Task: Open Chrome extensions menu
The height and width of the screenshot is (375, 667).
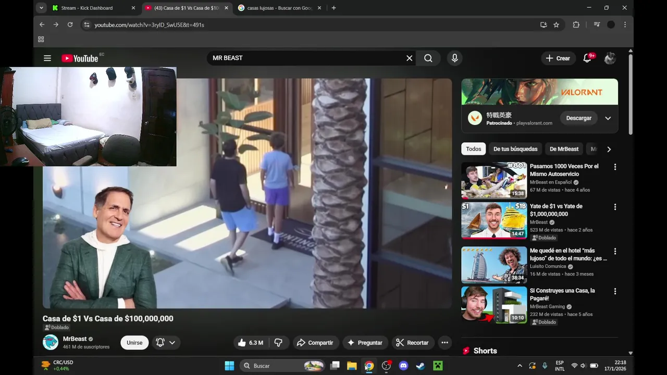Action: (576, 24)
